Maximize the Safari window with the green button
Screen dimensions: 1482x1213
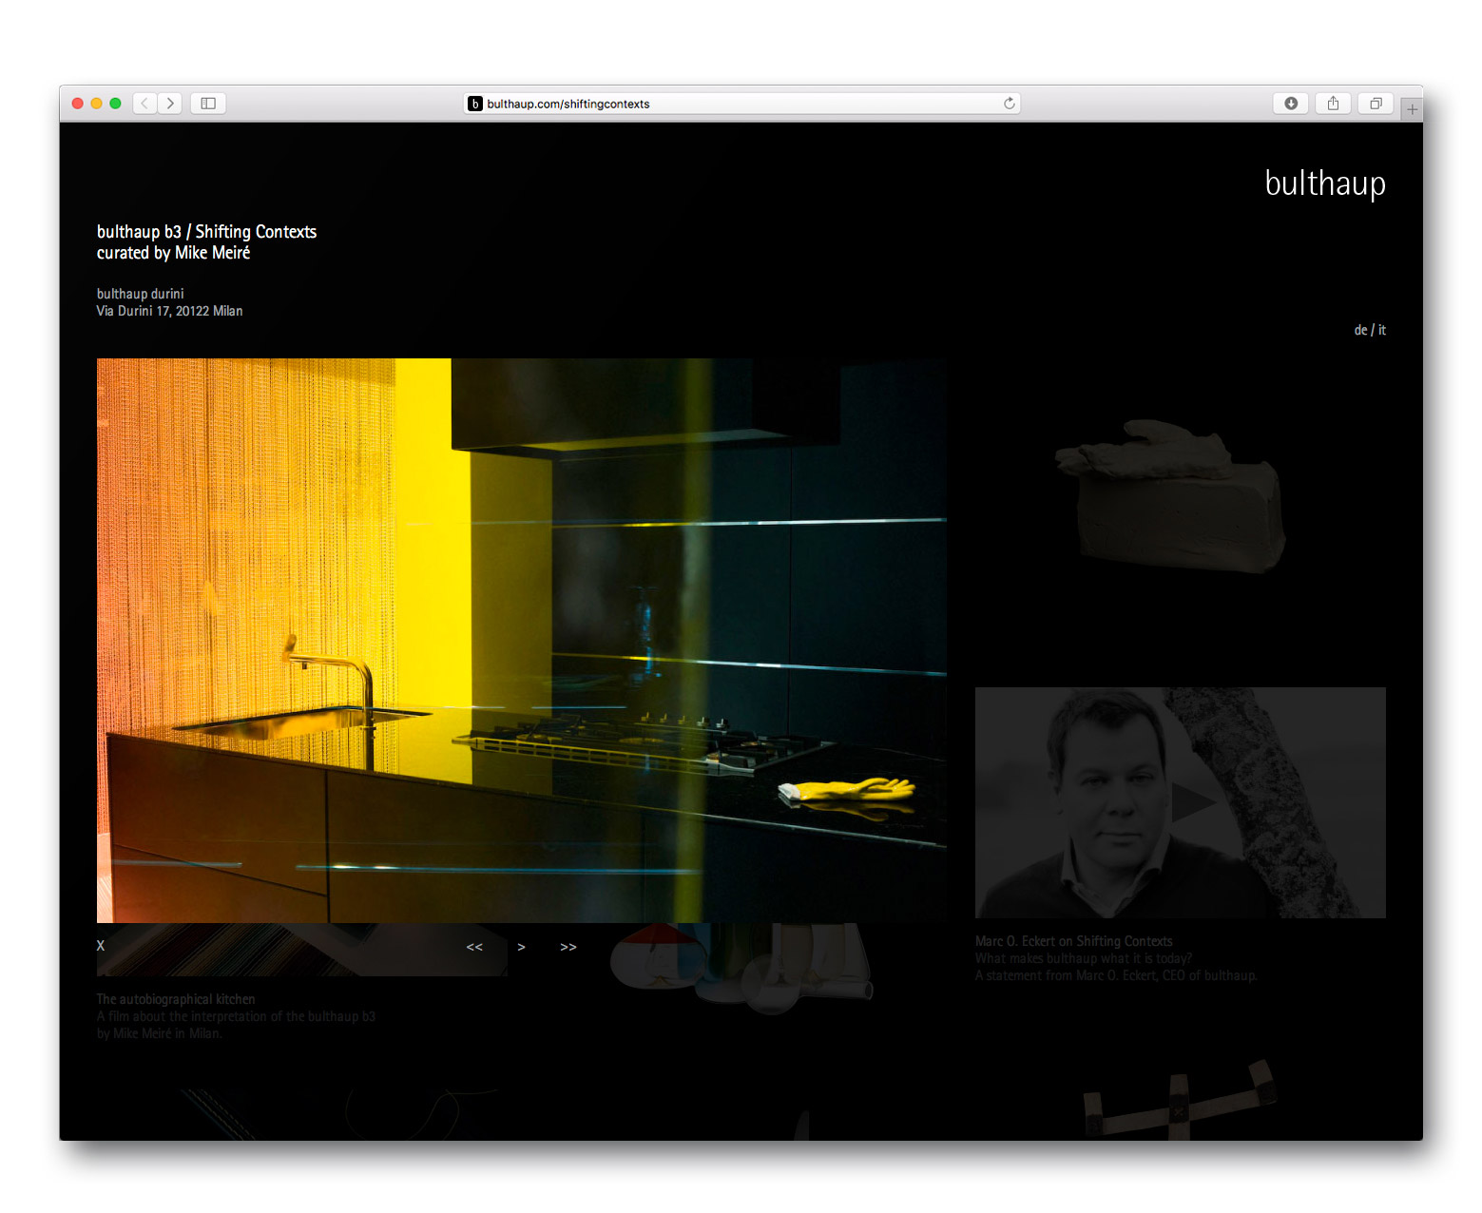(115, 103)
